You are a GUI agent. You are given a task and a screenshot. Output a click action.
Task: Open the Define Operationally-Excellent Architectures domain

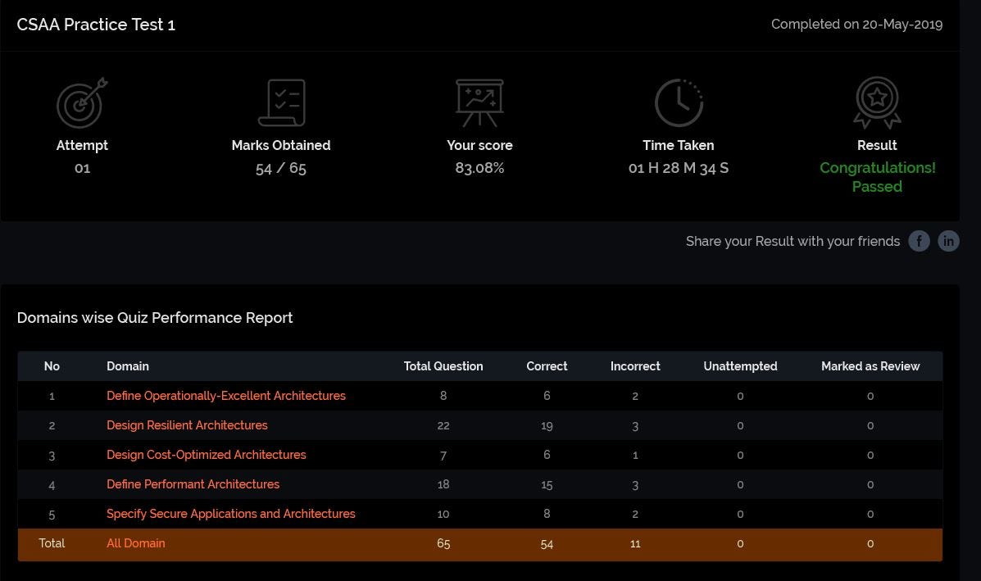click(x=226, y=396)
